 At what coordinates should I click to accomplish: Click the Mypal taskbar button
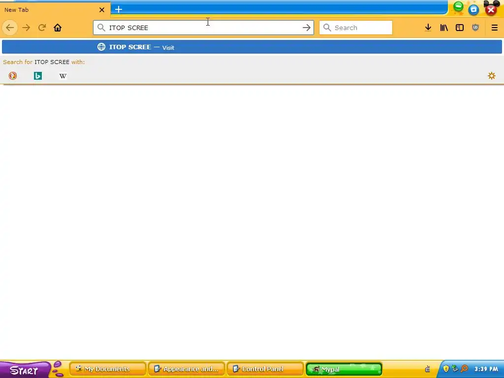point(344,369)
